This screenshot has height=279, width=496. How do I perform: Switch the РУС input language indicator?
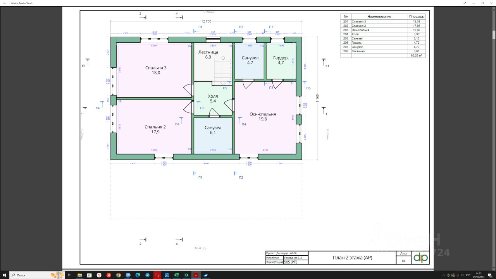tap(468, 275)
